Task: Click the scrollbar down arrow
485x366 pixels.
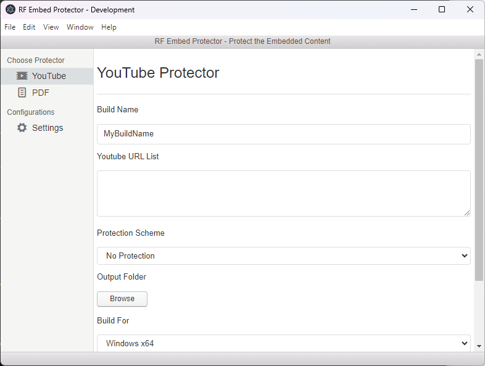Action: click(479, 346)
